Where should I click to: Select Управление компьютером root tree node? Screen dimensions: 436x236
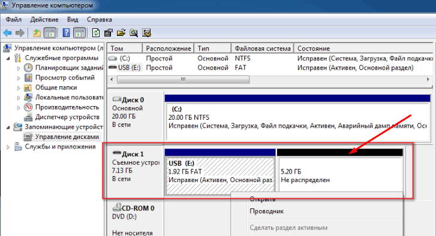(59, 48)
